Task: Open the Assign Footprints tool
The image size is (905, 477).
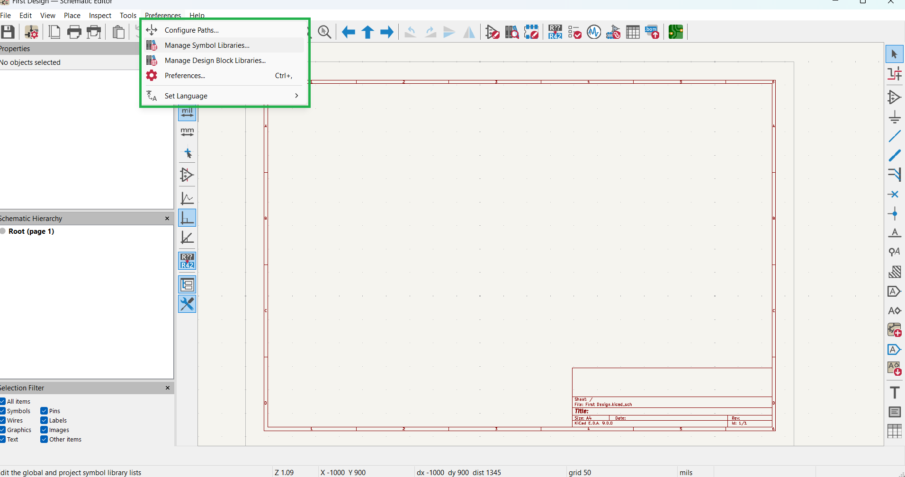Action: (613, 32)
